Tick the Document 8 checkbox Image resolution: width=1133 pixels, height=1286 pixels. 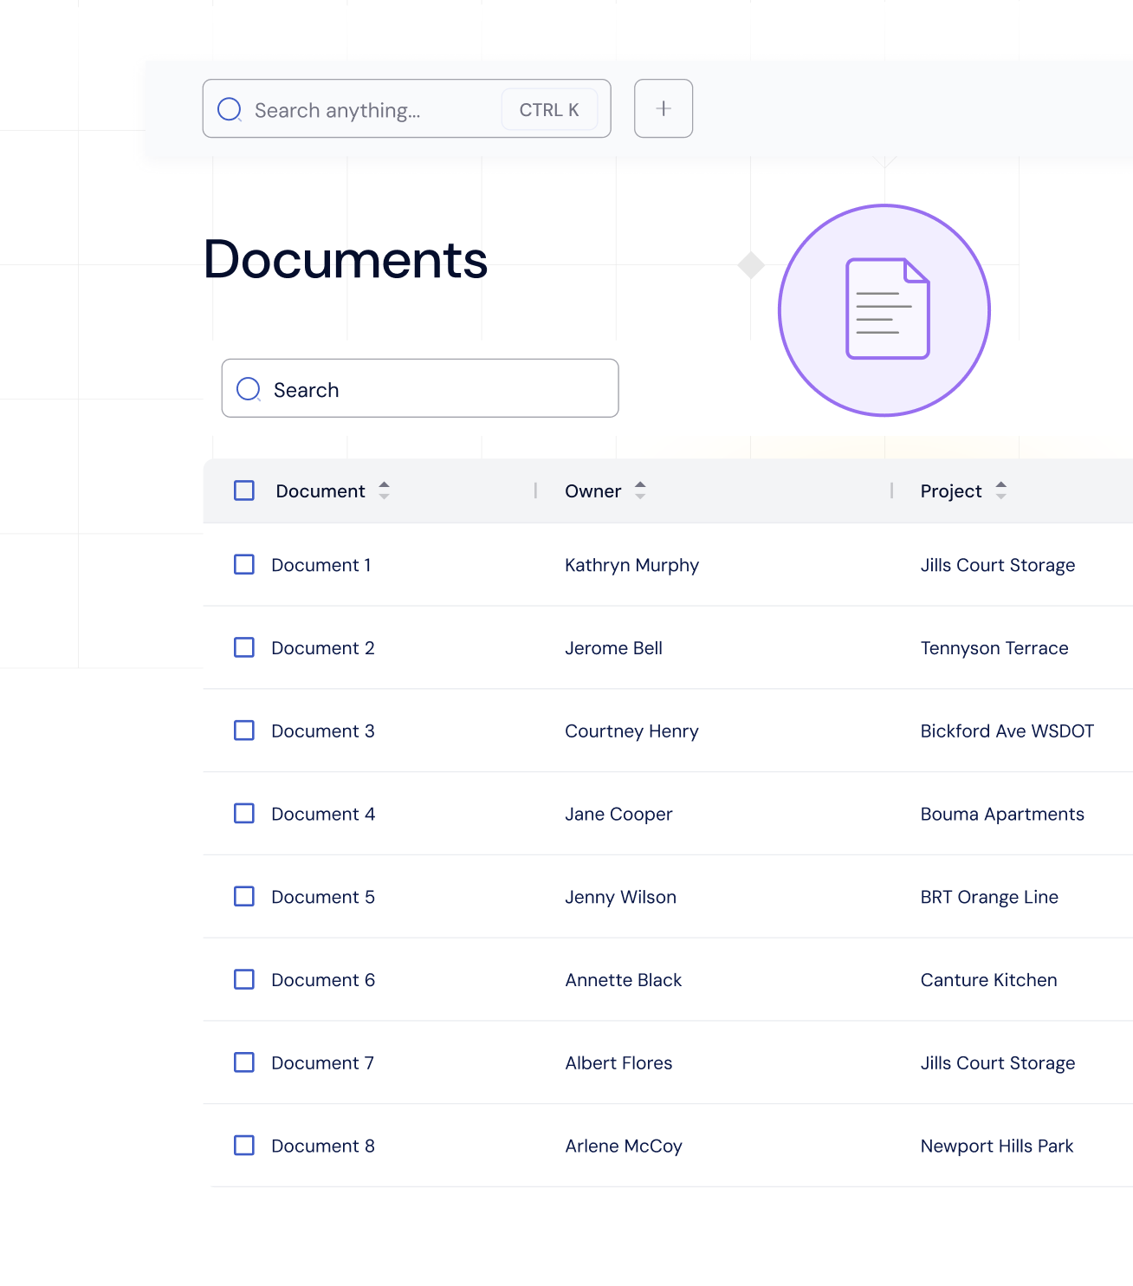pyautogui.click(x=244, y=1146)
